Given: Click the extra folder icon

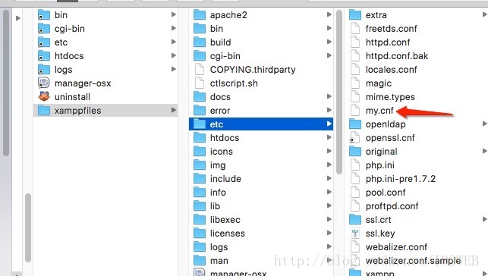Looking at the screenshot, I should point(355,15).
